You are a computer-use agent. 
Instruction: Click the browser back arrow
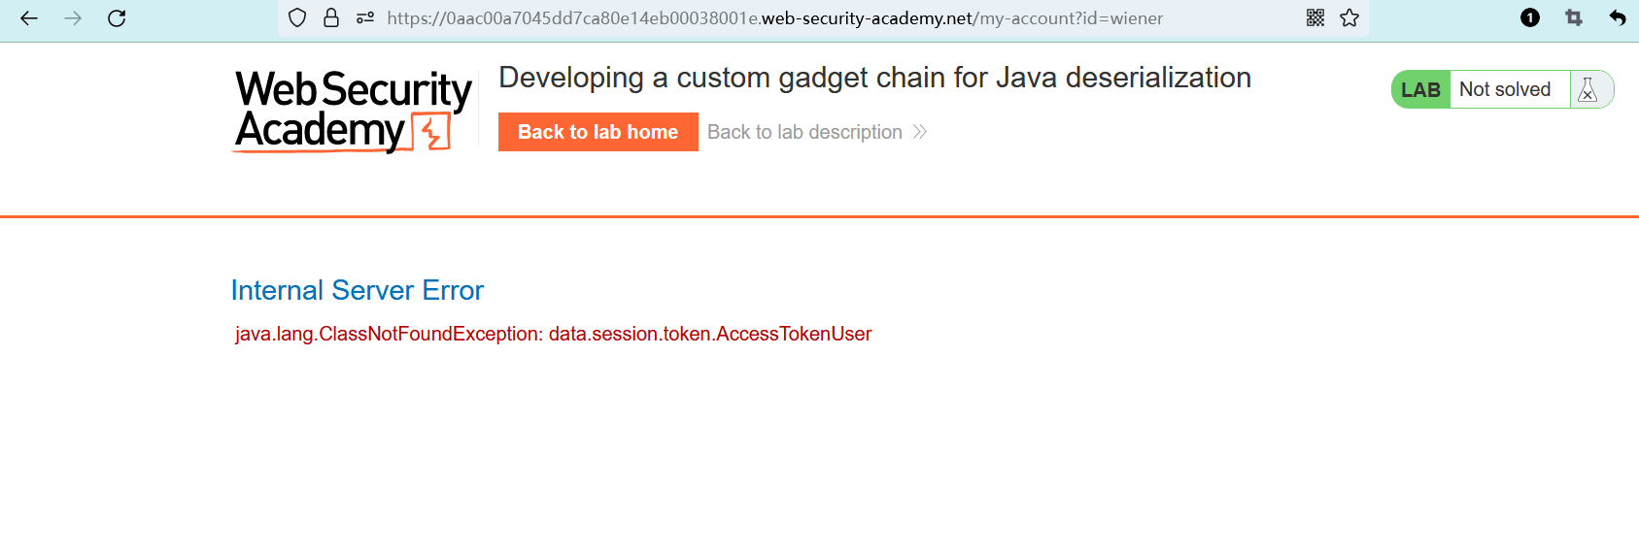click(29, 18)
